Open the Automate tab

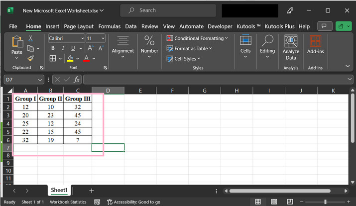click(191, 26)
